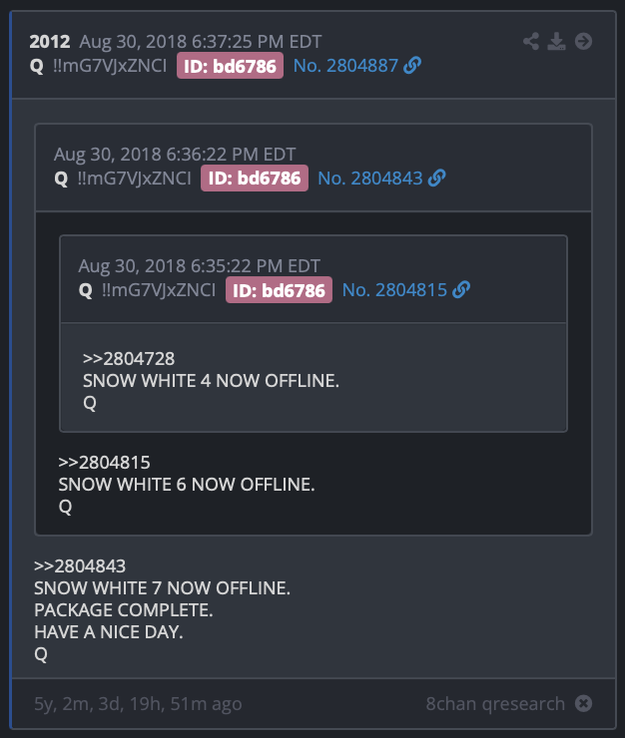This screenshot has width=625, height=738.
Task: Click the post number 2012
Action: (50, 42)
